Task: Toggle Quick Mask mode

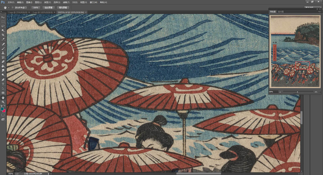Action: (x=3, y=115)
